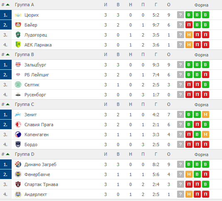
Task: Open the РБ Лейпциг team link
Action: [37, 75]
